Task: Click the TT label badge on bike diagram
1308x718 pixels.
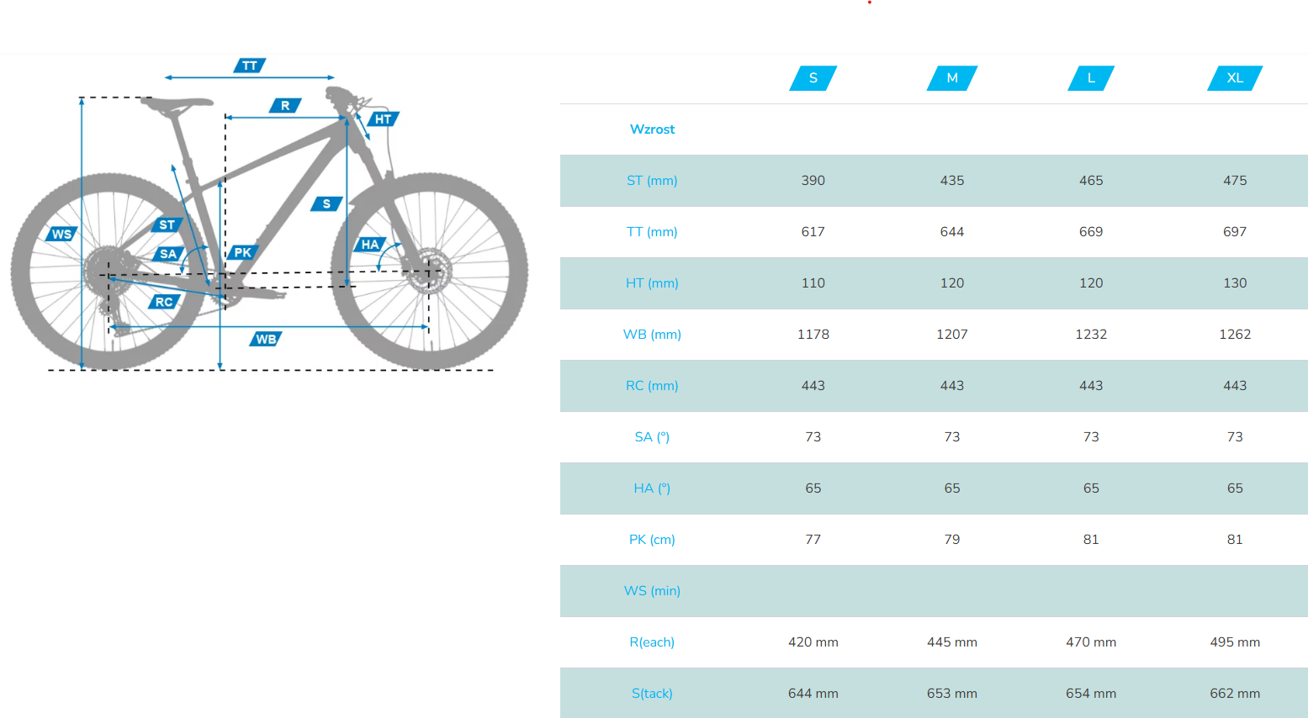Action: pyautogui.click(x=250, y=66)
